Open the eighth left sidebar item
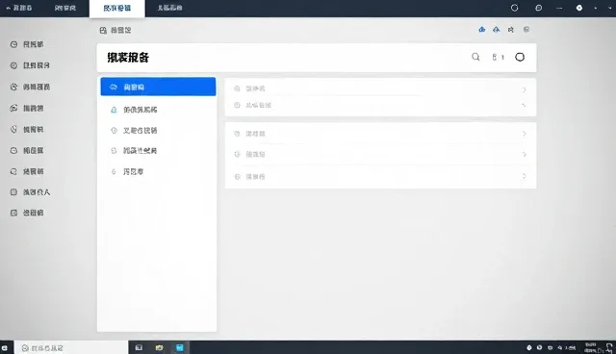Viewport: 616px width, 354px height. (x=30, y=192)
